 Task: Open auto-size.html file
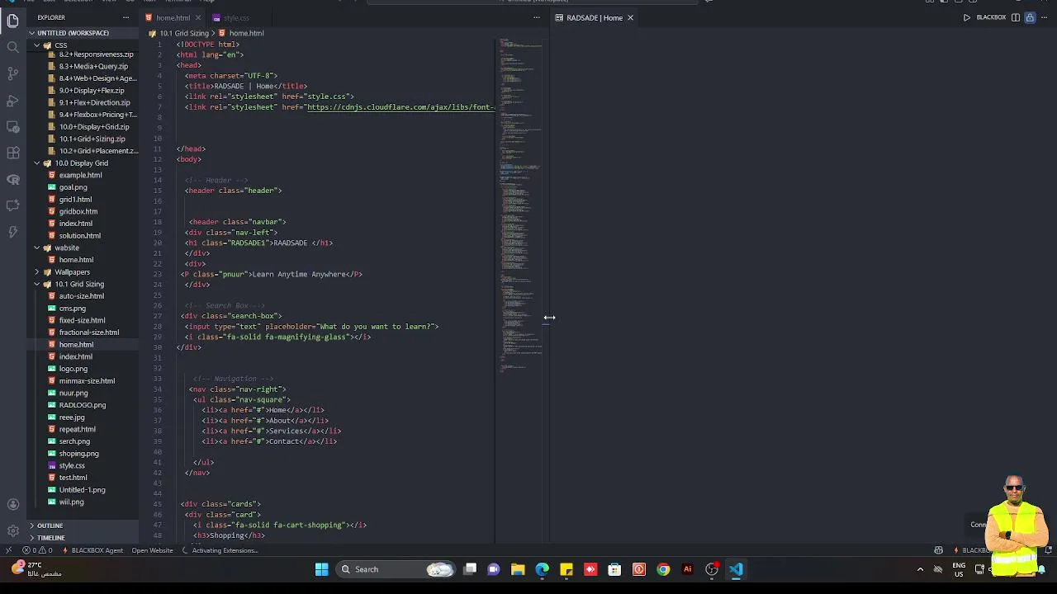[81, 296]
